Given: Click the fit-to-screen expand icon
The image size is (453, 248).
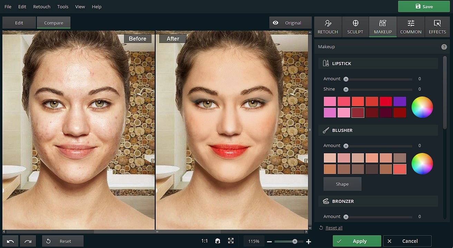Looking at the screenshot, I should click(x=231, y=241).
